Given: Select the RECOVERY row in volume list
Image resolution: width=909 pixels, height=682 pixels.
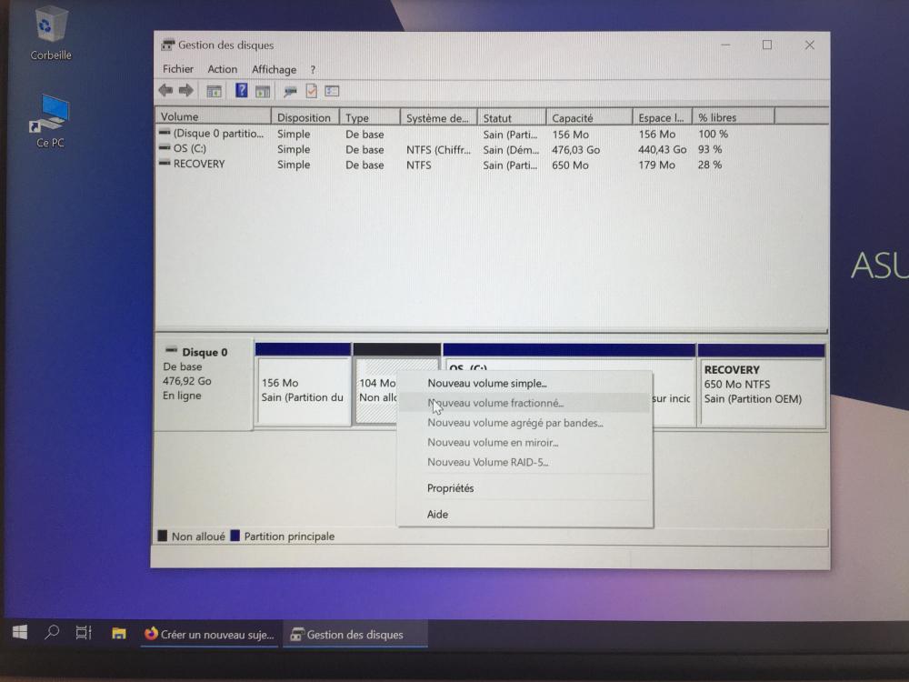Looking at the screenshot, I should coord(199,165).
